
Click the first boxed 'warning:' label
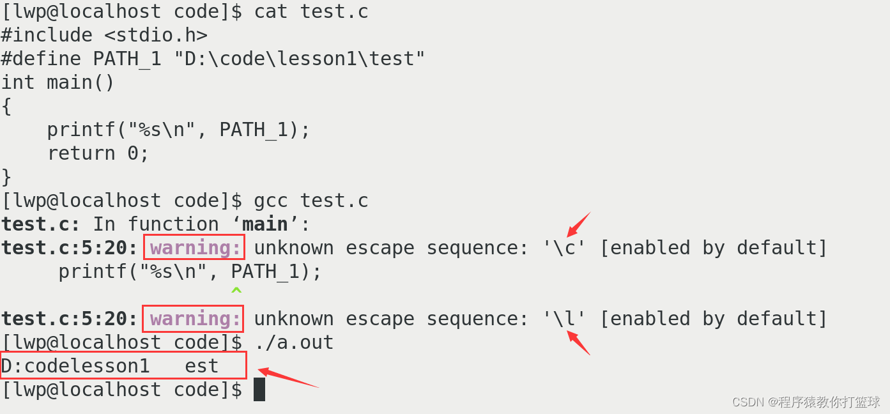pos(194,248)
